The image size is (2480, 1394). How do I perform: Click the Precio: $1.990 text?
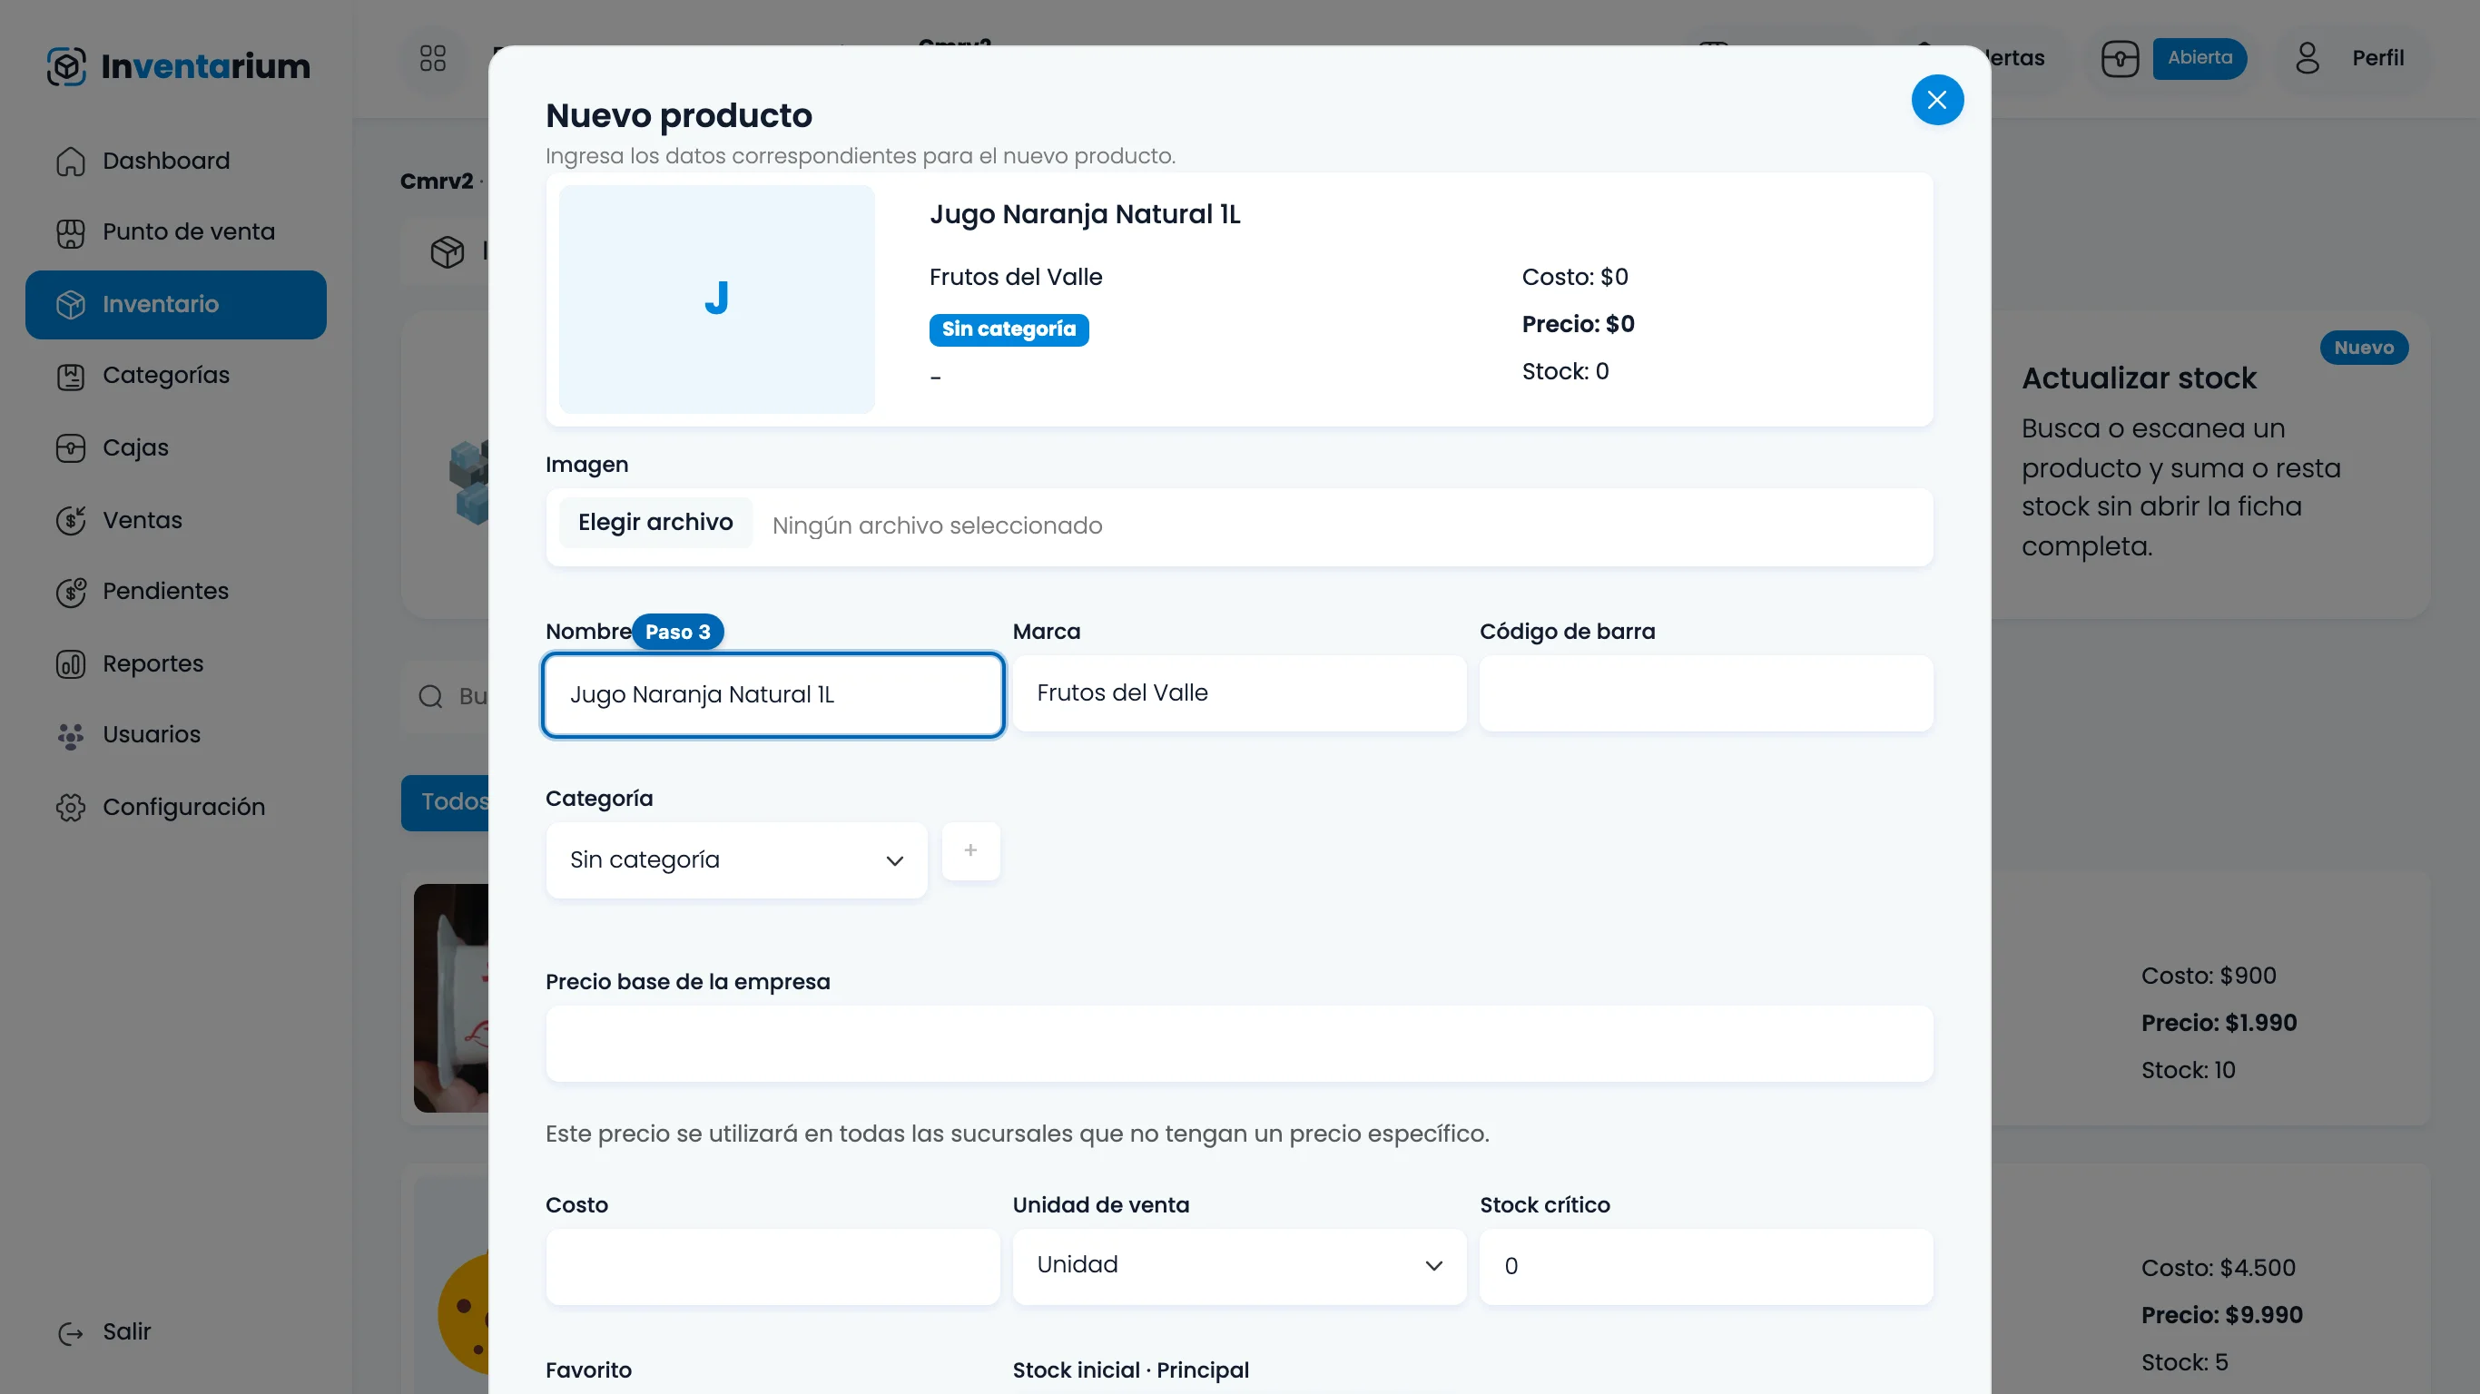[2219, 1024]
